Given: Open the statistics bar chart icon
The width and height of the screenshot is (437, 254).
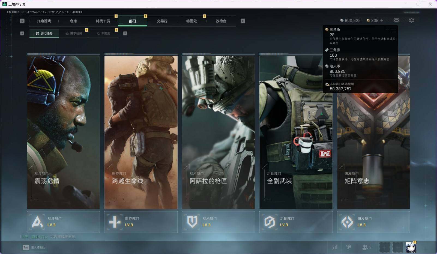Looking at the screenshot, I should click(334, 247).
